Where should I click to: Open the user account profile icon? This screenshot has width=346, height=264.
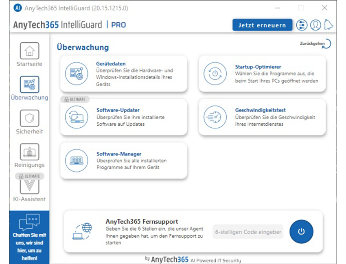point(315,25)
